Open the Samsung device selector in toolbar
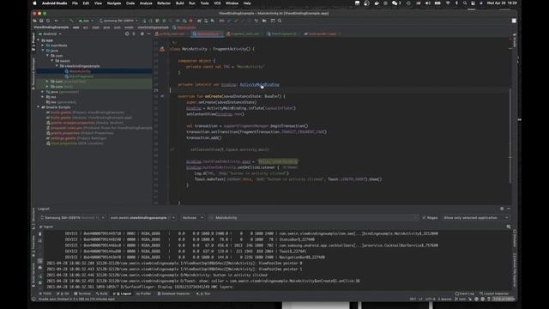Screen dimensions: 549x309 (x=118, y=21)
